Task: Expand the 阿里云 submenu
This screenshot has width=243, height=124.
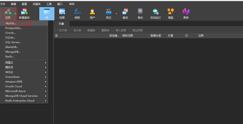Action: [24, 63]
